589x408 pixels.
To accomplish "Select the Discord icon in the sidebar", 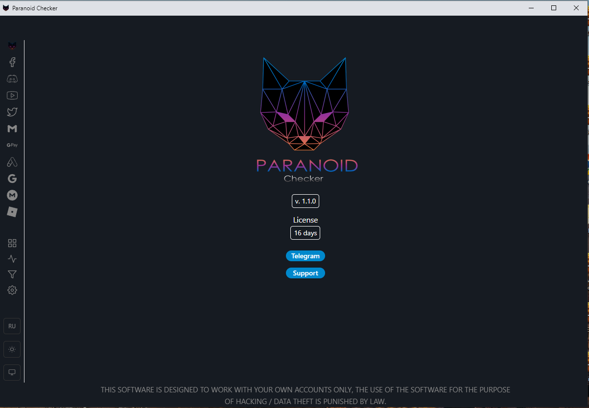I will (12, 79).
